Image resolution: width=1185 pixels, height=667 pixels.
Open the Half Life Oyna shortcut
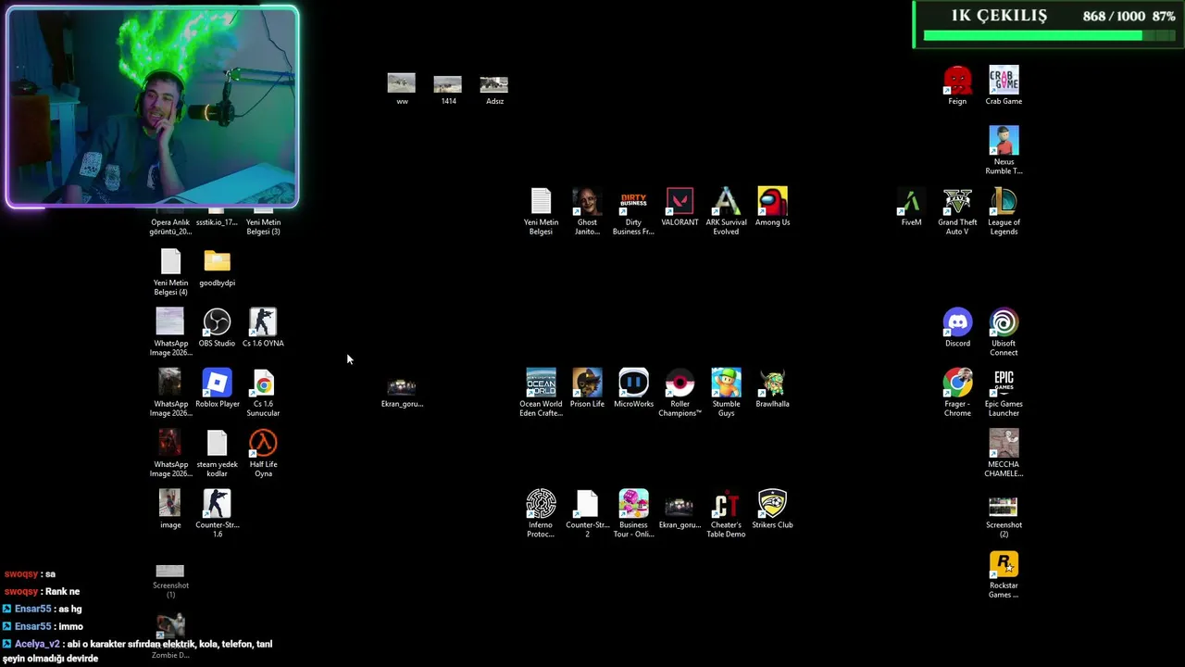[x=263, y=454]
